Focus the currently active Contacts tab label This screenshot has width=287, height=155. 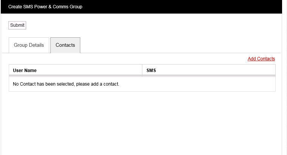click(x=65, y=45)
